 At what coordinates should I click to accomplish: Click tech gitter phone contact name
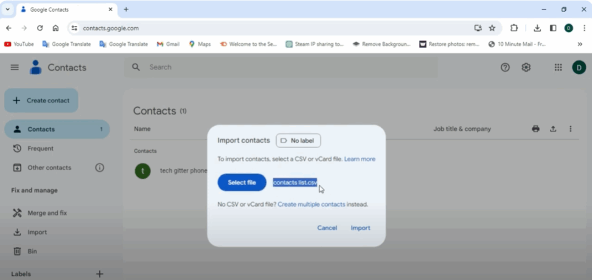pyautogui.click(x=183, y=171)
